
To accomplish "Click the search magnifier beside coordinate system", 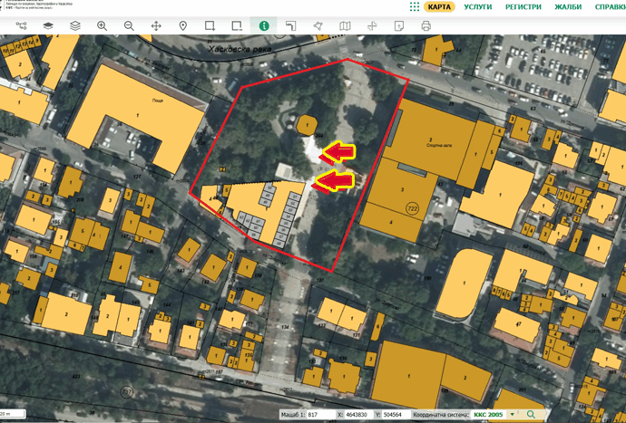I will [531, 414].
